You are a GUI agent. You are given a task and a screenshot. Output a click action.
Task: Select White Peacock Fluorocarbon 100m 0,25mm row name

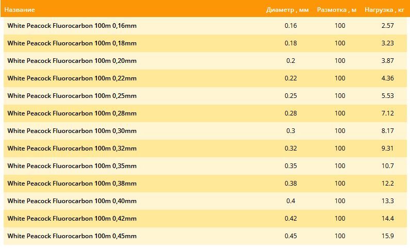72,95
